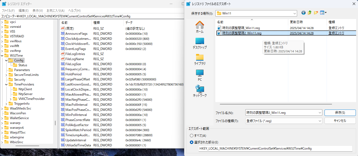Select the VSTXRAID key in the tree
This screenshot has width=358, height=156.
[x=17, y=36]
